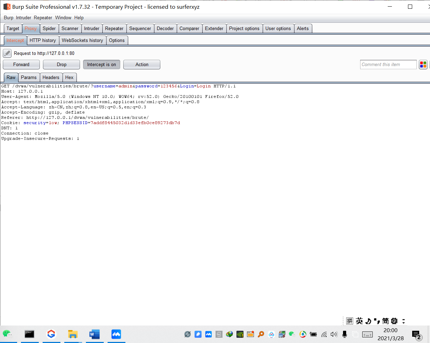Open the Intruder tool tab

coord(92,28)
